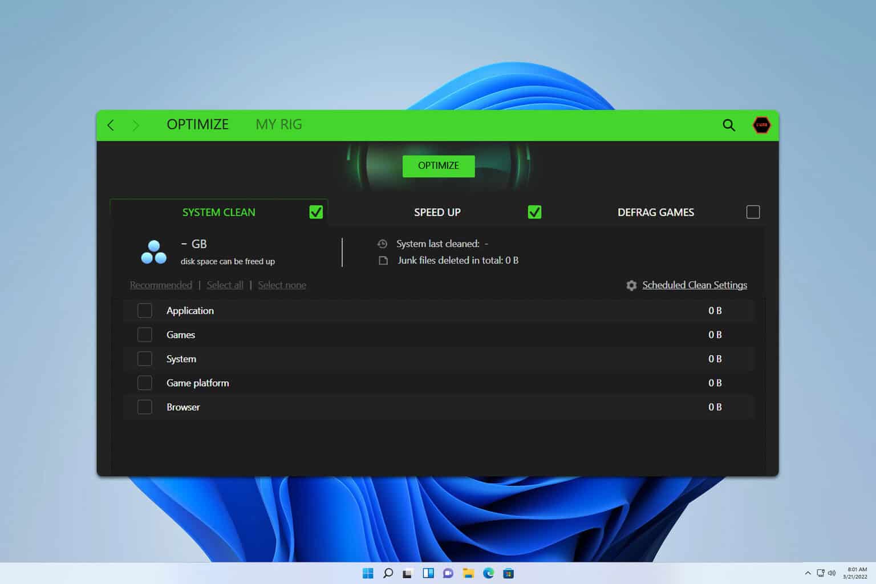
Task: Click the Select all link
Action: 225,285
